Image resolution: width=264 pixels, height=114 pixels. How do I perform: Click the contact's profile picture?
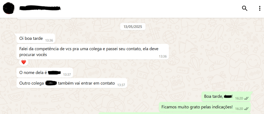pos(9,8)
